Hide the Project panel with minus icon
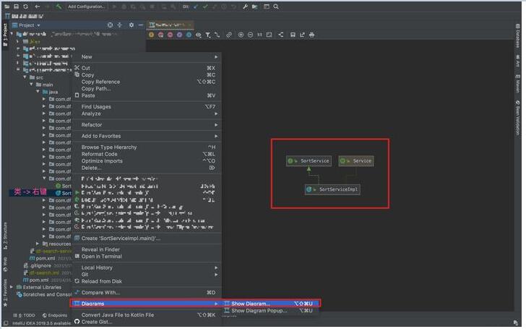The image size is (526, 329). (141, 25)
